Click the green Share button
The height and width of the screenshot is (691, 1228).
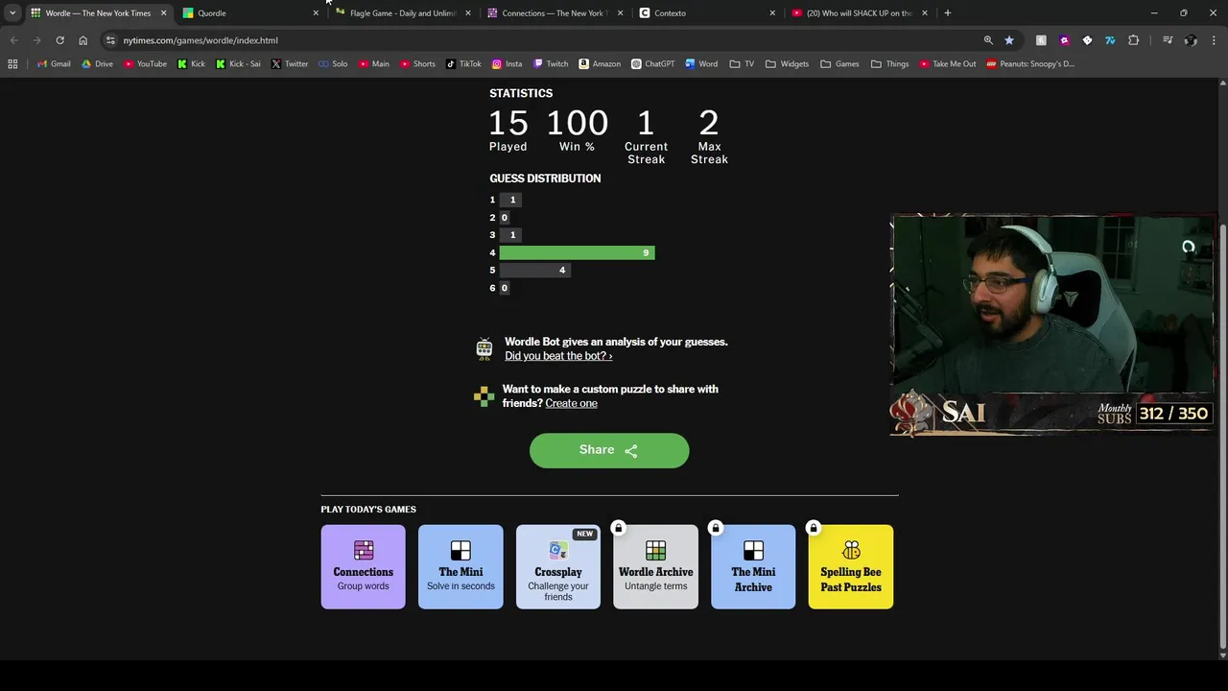(x=609, y=450)
